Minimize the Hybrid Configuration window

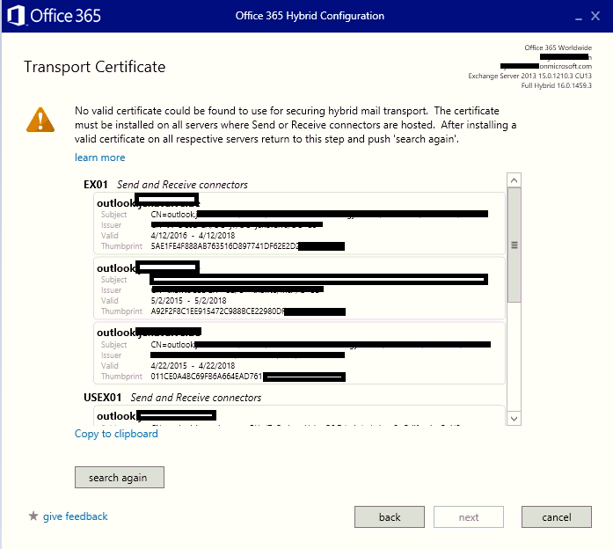(x=578, y=17)
